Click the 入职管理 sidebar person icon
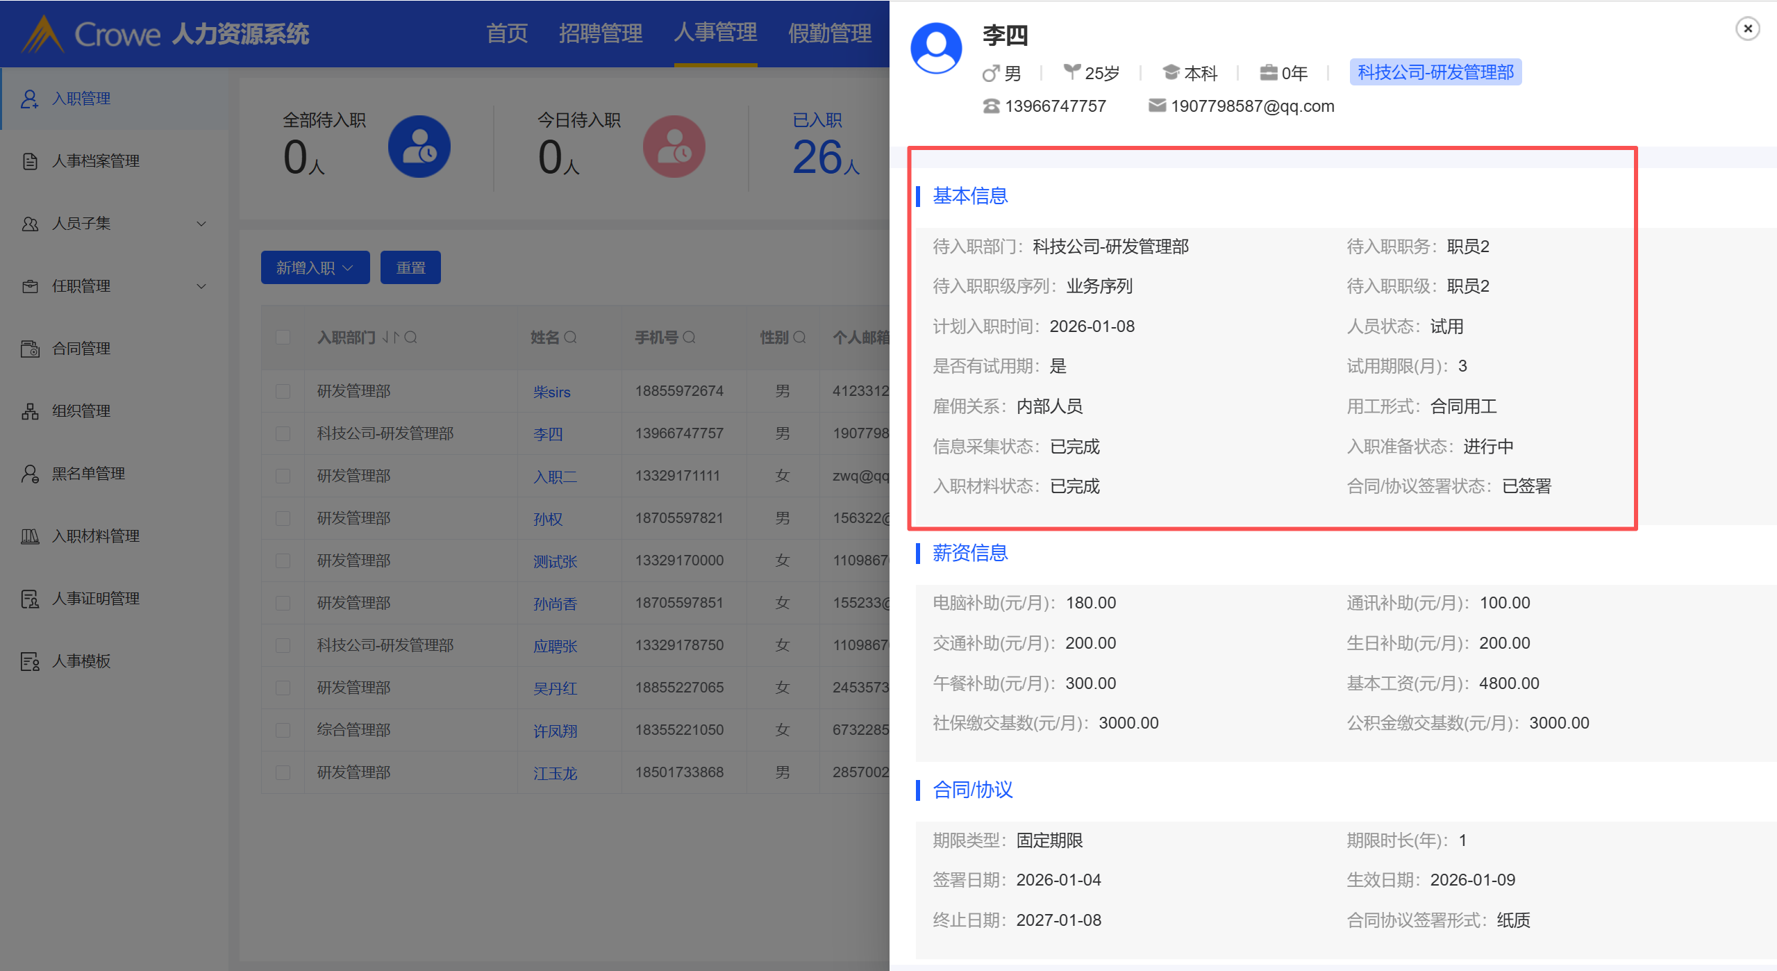 click(x=30, y=99)
